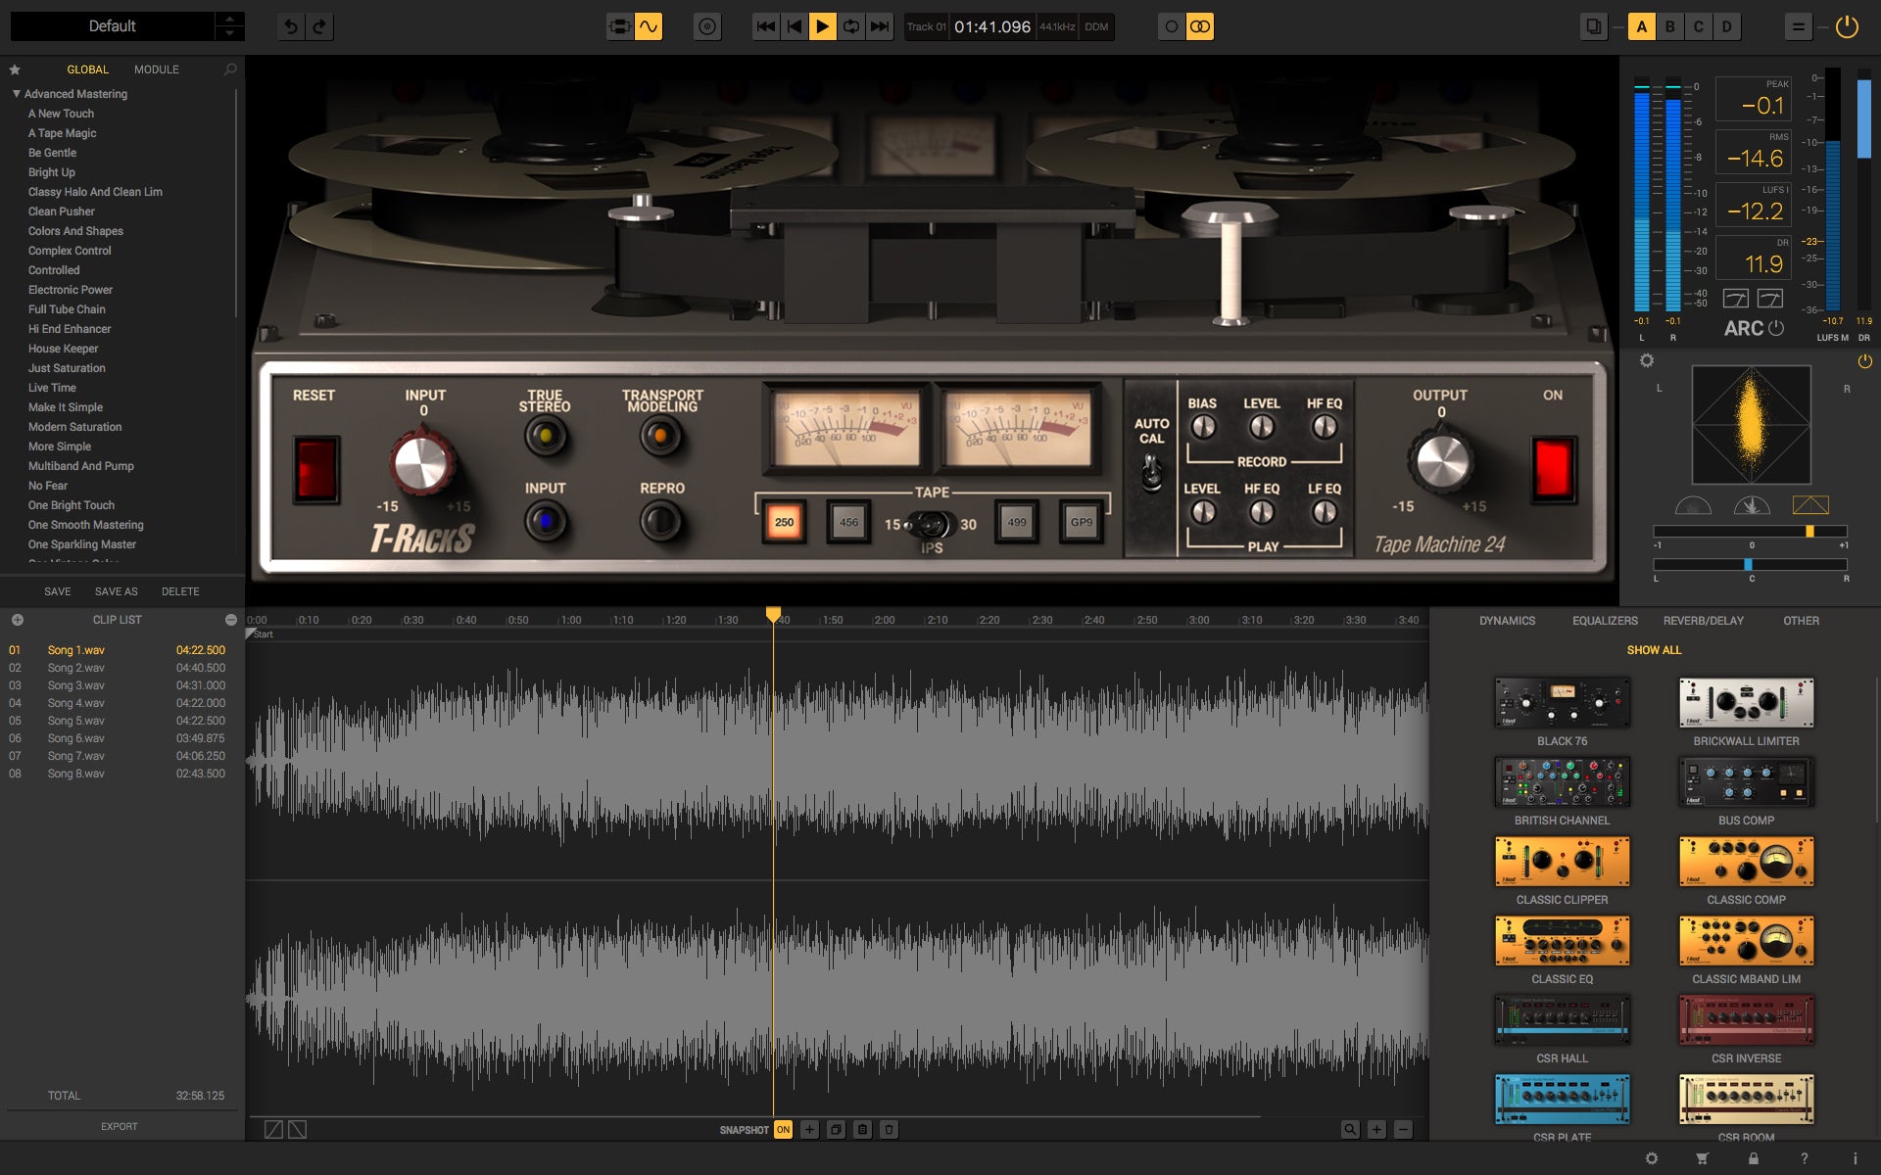Image resolution: width=1881 pixels, height=1175 pixels.
Task: Click the Default preset stepper arrows
Action: pyautogui.click(x=228, y=26)
